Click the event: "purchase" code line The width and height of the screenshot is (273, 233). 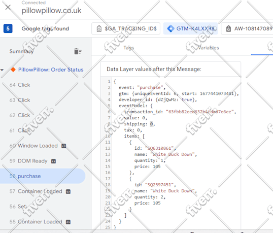(142, 87)
